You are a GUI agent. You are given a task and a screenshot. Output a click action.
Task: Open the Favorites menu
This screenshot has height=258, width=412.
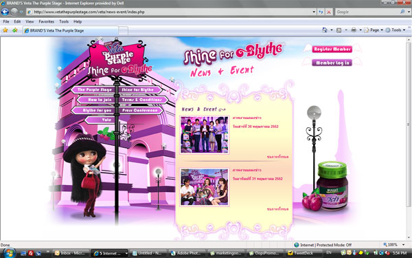point(46,21)
